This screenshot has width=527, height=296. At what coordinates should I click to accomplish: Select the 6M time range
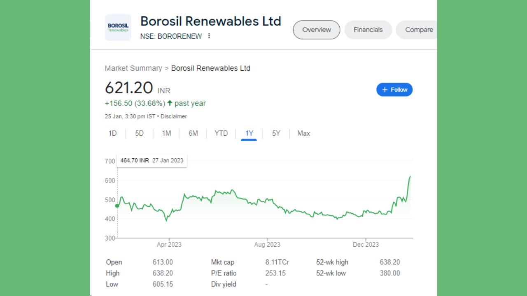[193, 133]
